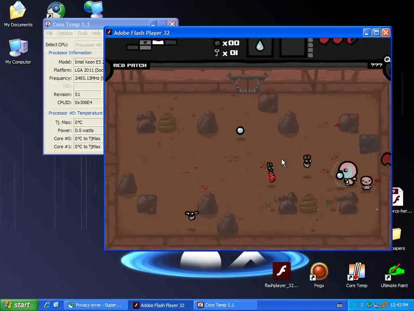Click the CPUID field showing 0x306E4
The width and height of the screenshot is (414, 311).
coord(87,102)
